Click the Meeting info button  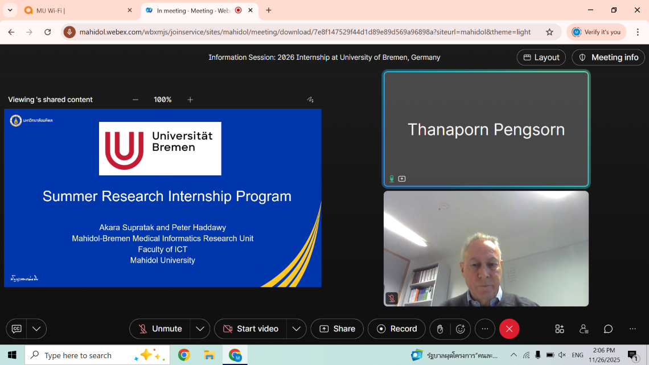(x=609, y=58)
